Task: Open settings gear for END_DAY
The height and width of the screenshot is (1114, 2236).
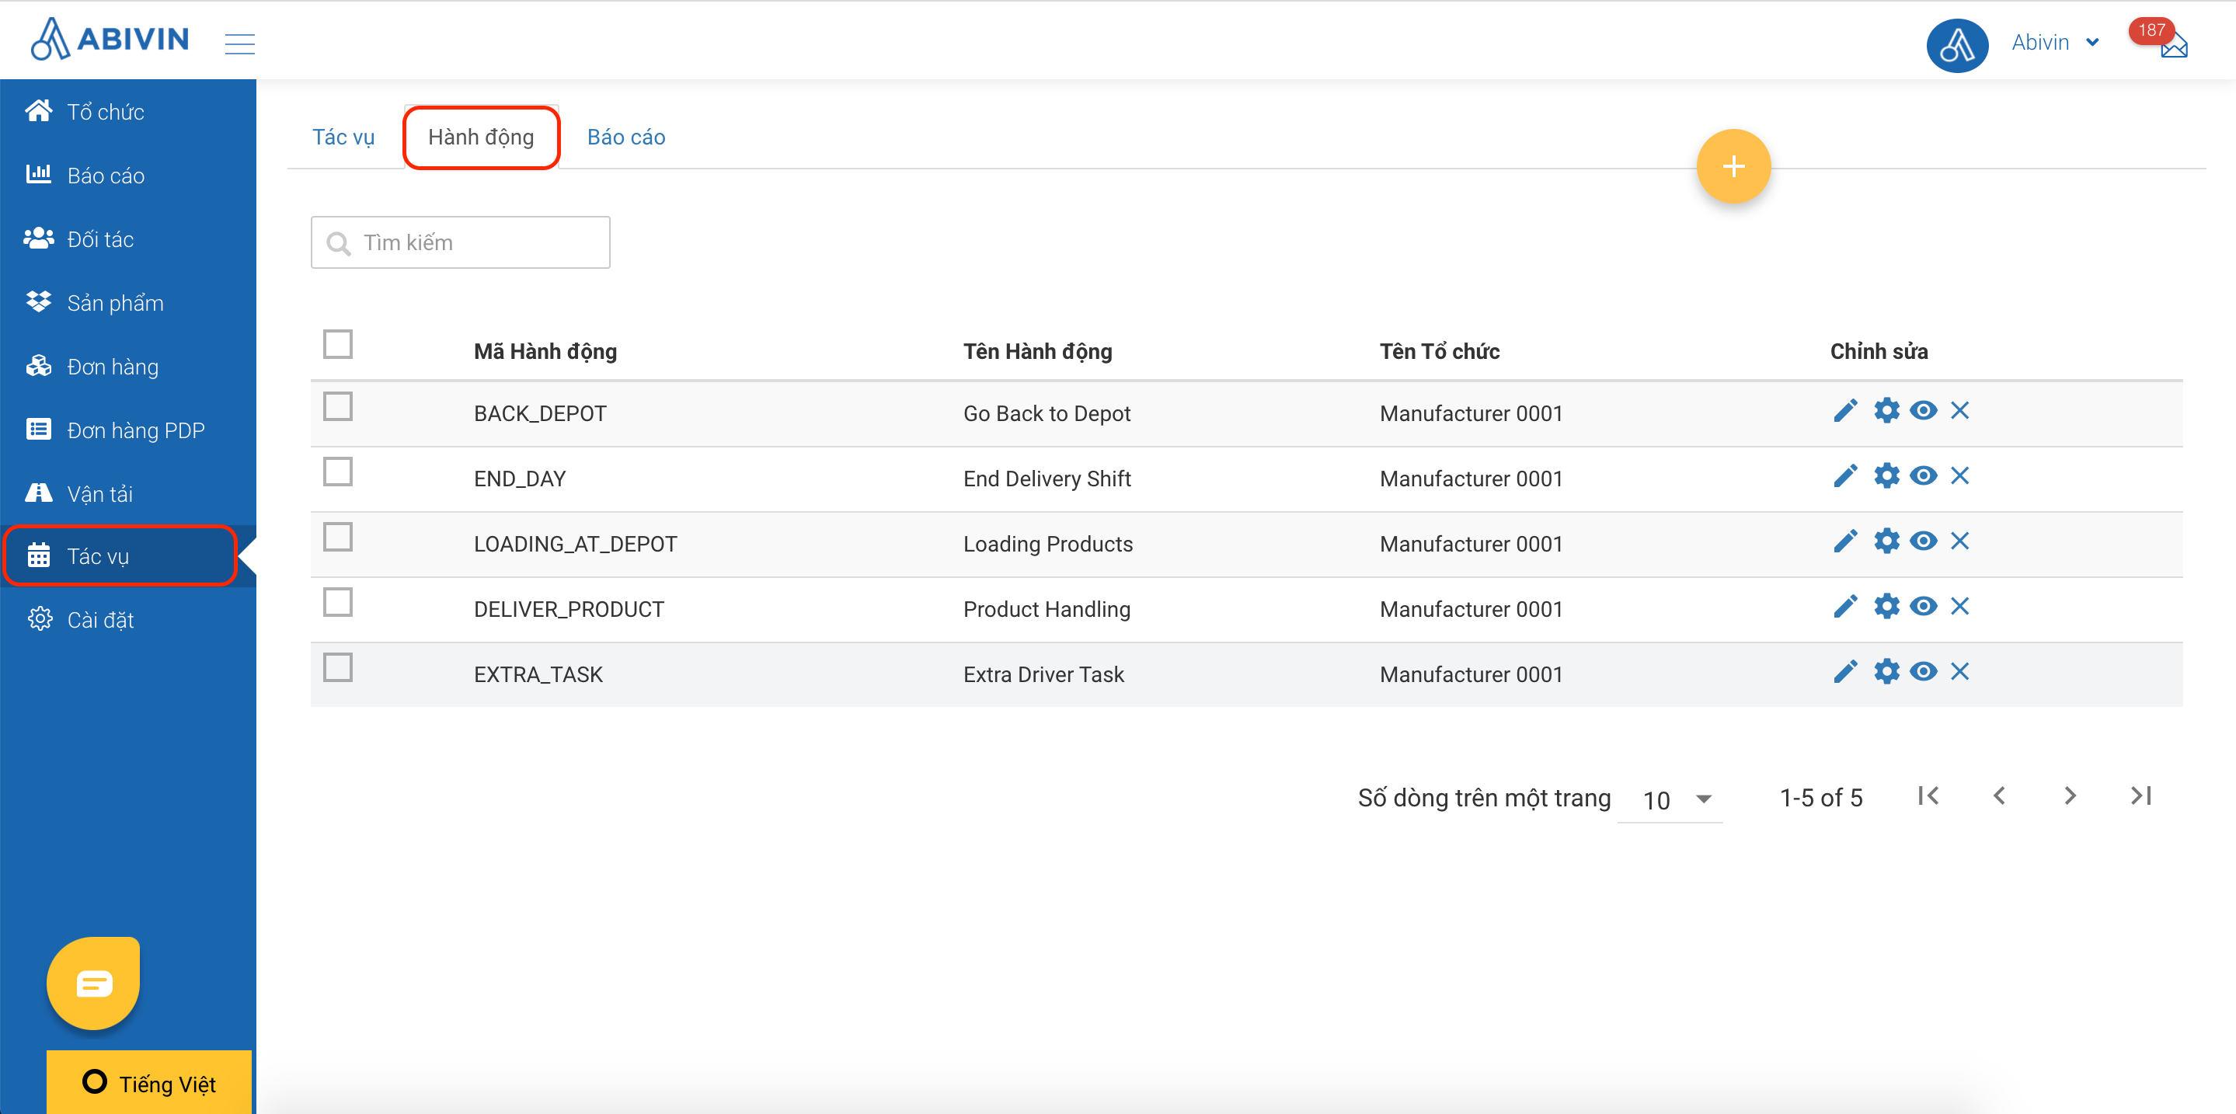Action: click(x=1886, y=475)
